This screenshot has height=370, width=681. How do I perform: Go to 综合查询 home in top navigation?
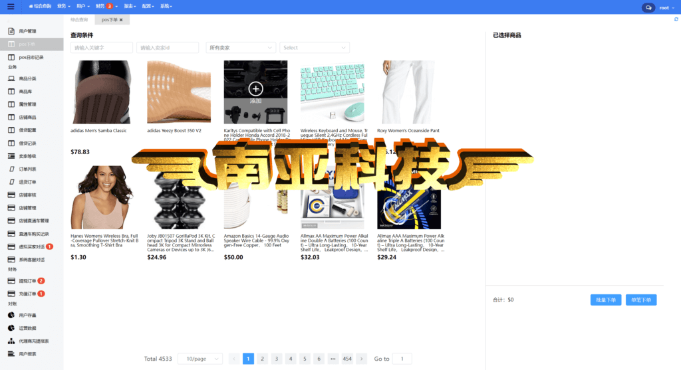coord(40,7)
